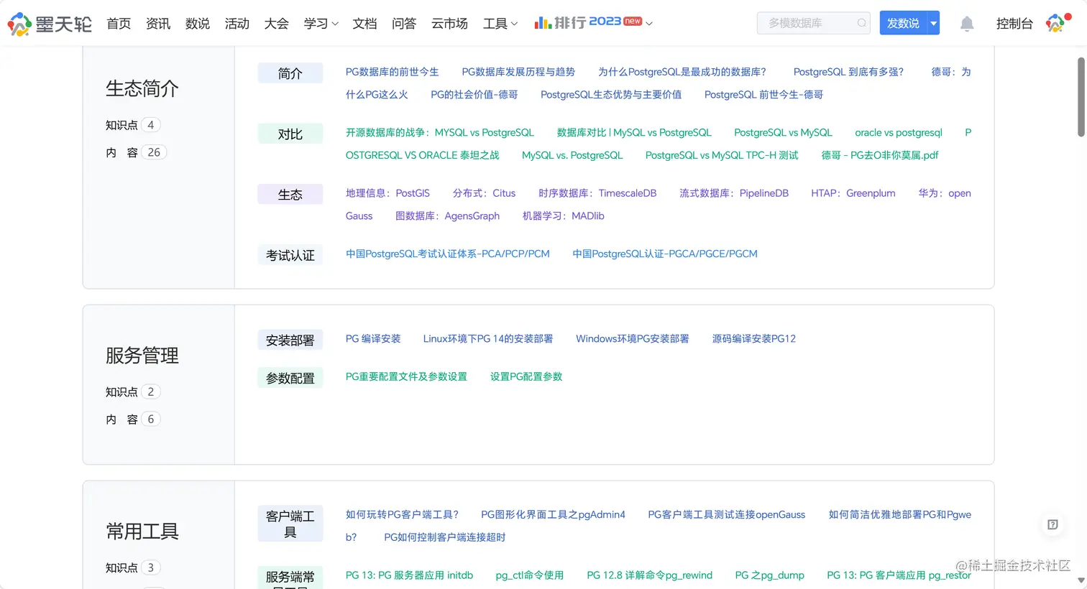Open the 控制台 link

pos(1014,24)
